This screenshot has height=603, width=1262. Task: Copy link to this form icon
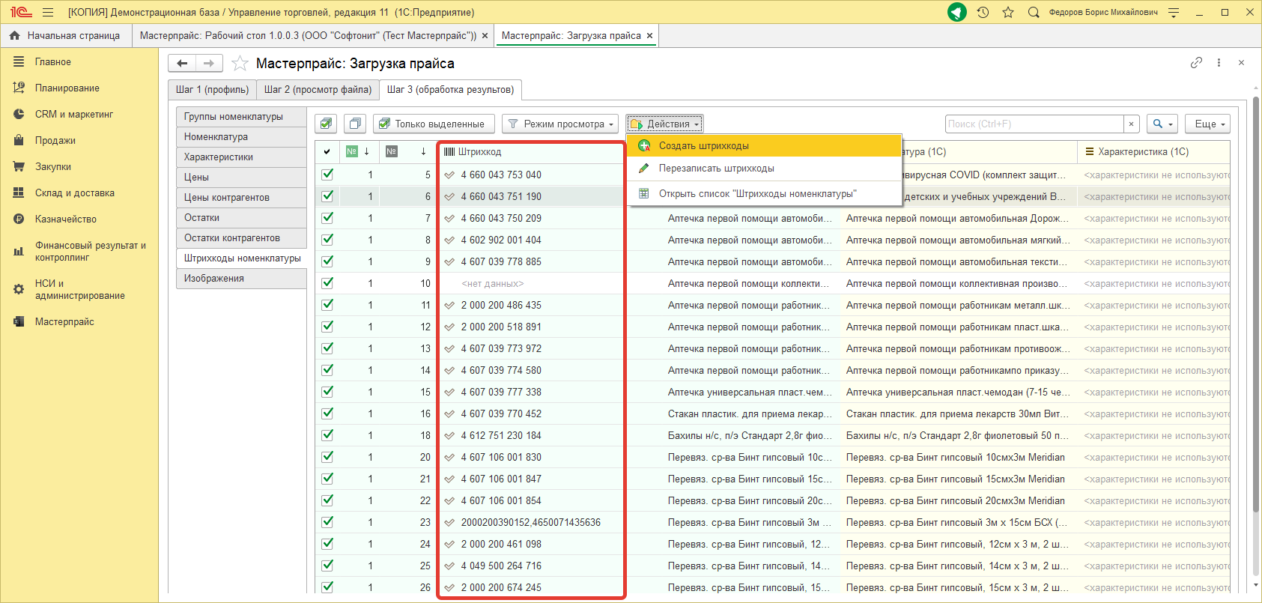pyautogui.click(x=1196, y=63)
